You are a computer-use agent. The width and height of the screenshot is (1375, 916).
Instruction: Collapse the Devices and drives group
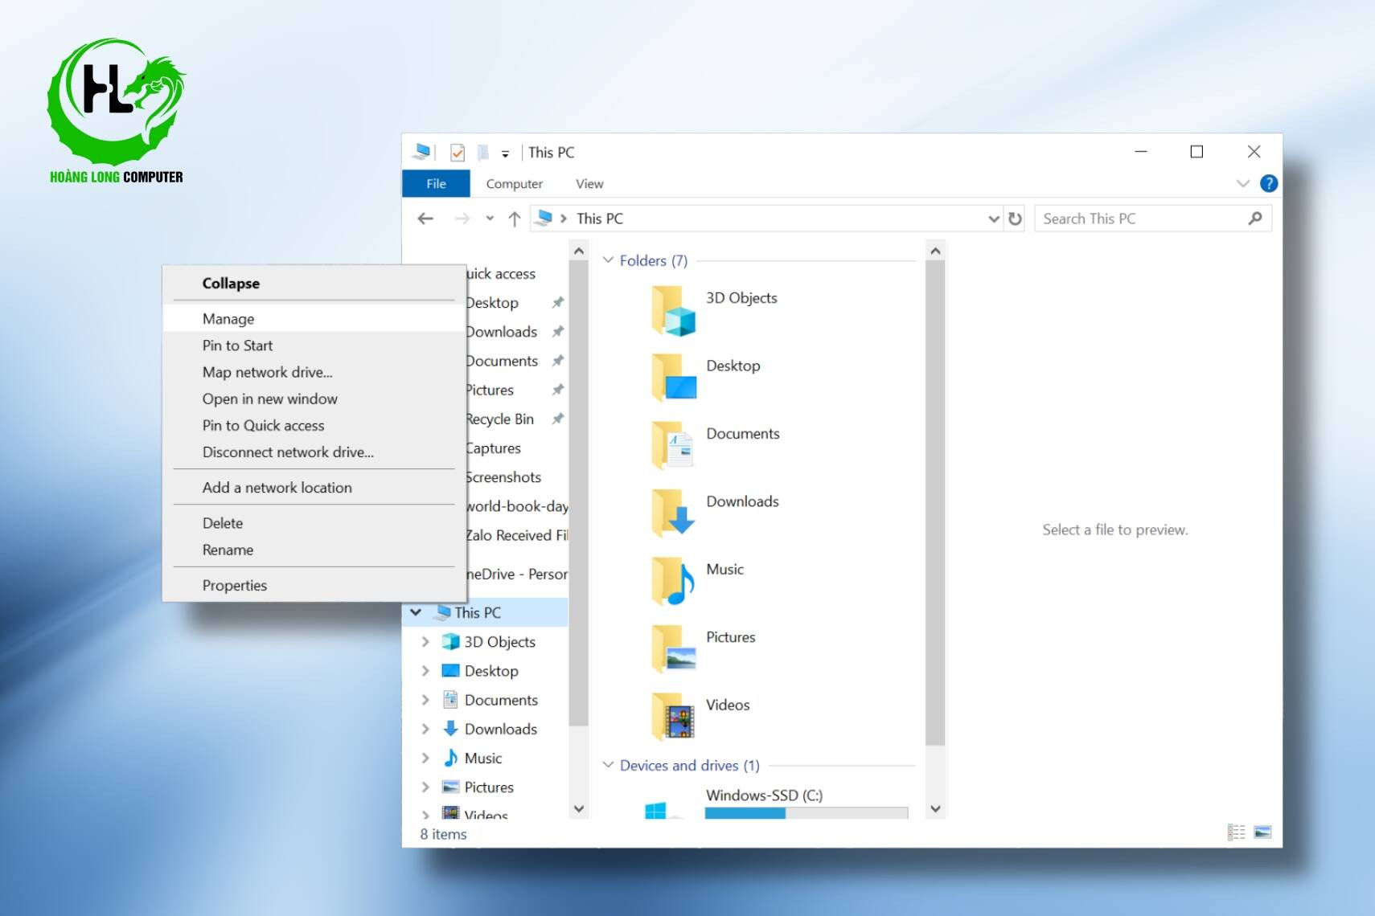click(609, 765)
